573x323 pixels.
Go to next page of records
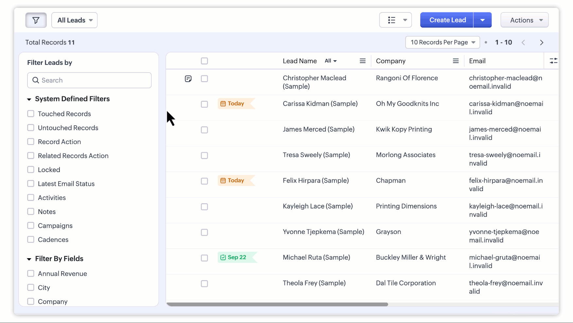pyautogui.click(x=542, y=43)
